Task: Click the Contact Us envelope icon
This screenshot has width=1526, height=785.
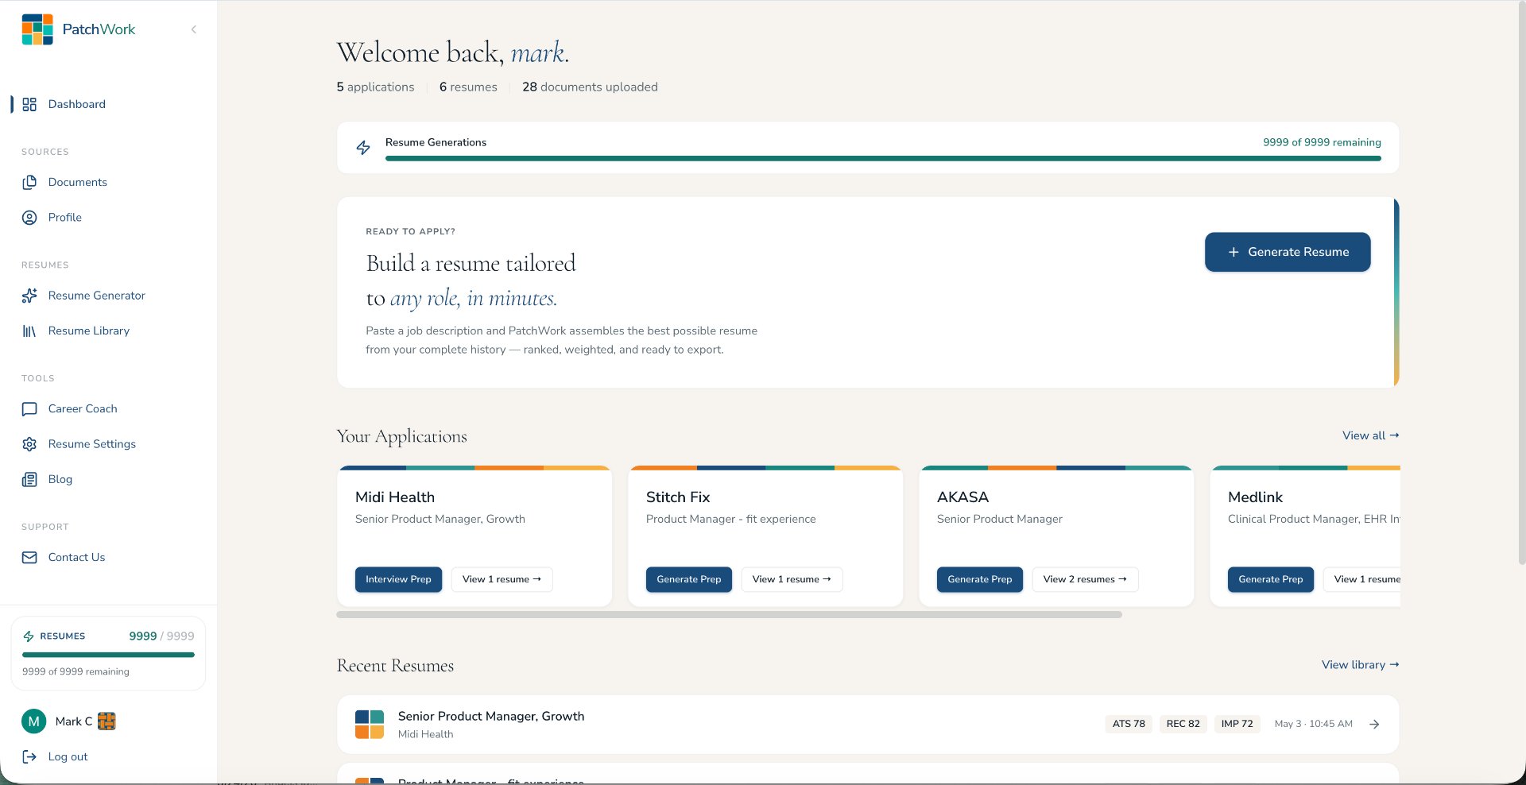Action: point(29,558)
